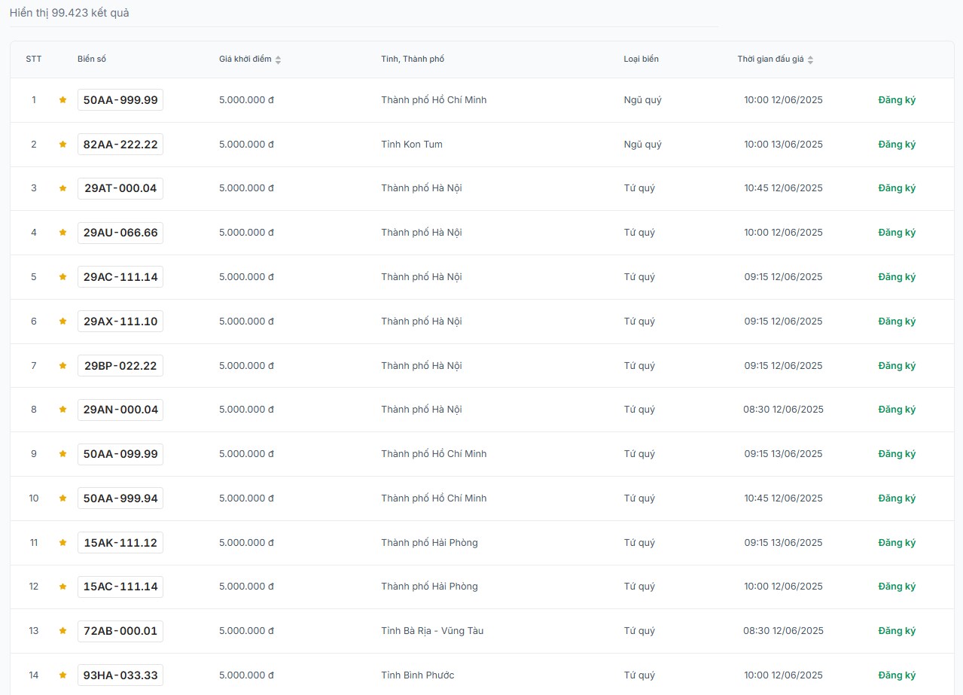Click Đăng ký for 15AK-111.12

click(x=897, y=543)
